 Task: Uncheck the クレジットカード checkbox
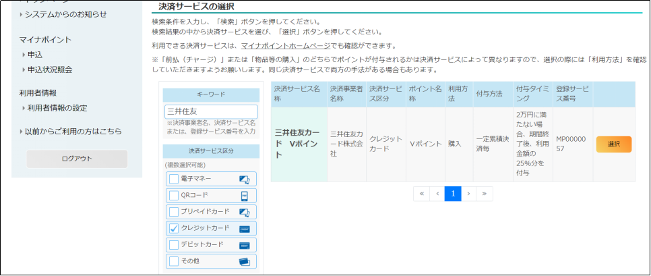174,228
